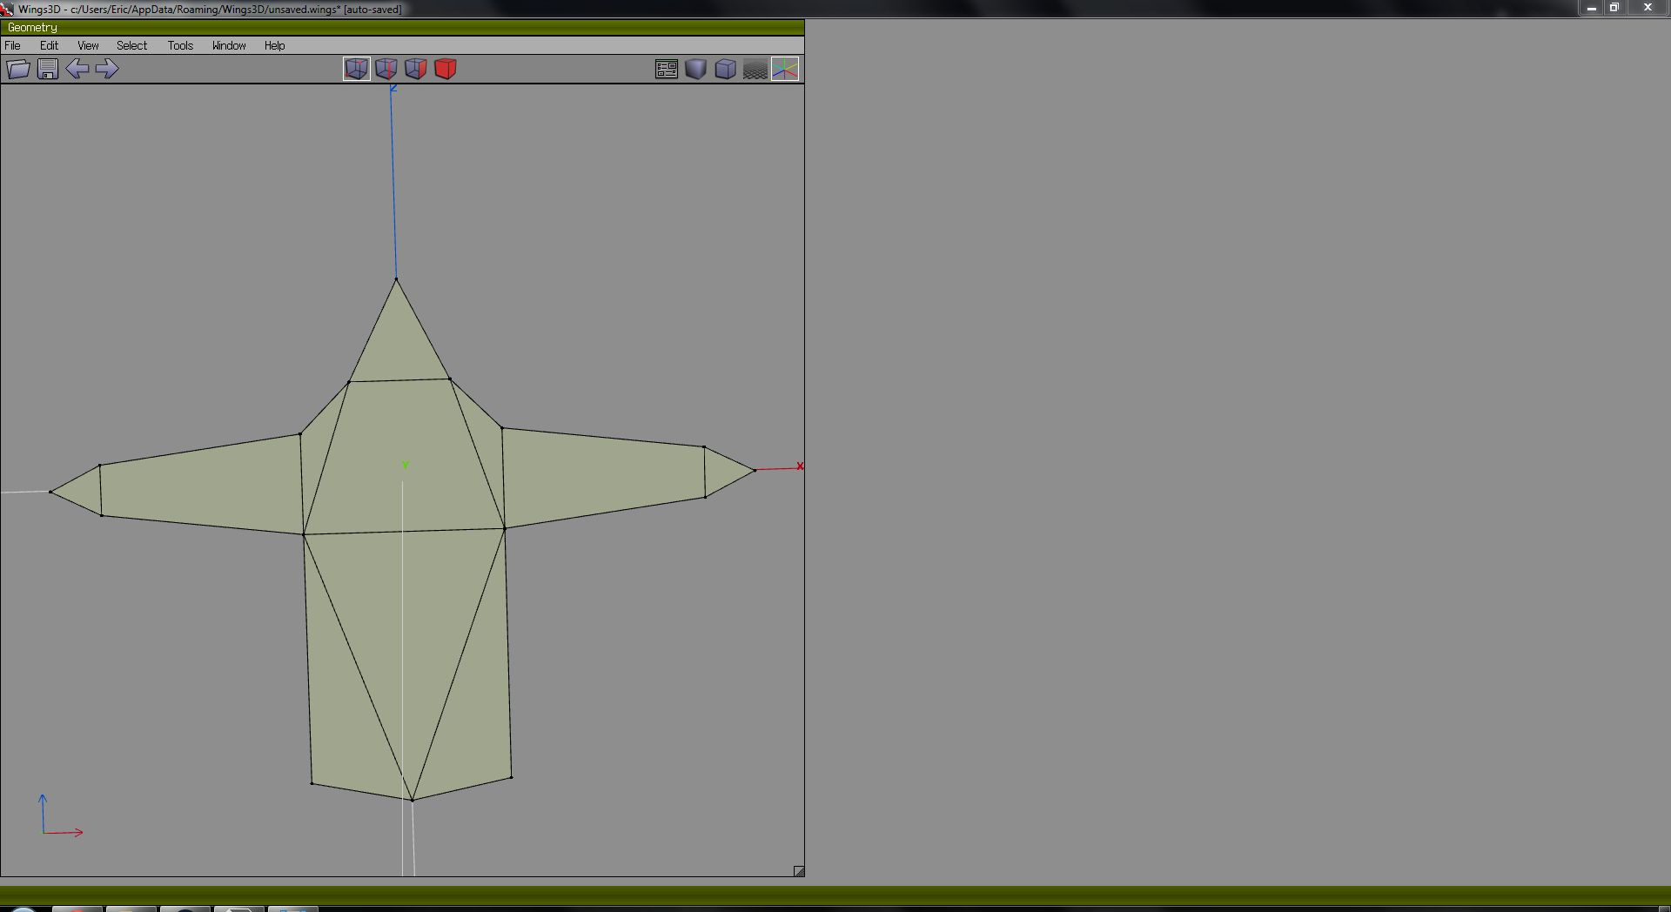Open the Help menu
The height and width of the screenshot is (912, 1671).
pos(275,45)
